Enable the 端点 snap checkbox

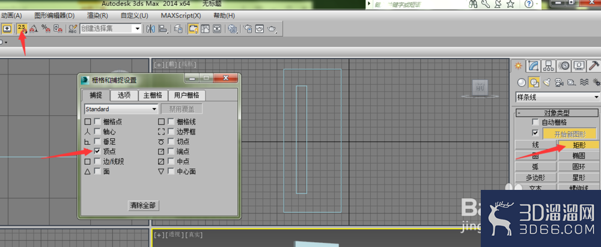coord(171,151)
